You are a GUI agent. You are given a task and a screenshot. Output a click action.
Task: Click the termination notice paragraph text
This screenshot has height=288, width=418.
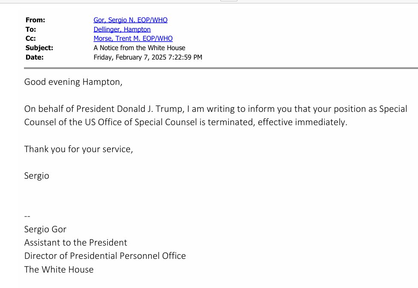coord(216,115)
